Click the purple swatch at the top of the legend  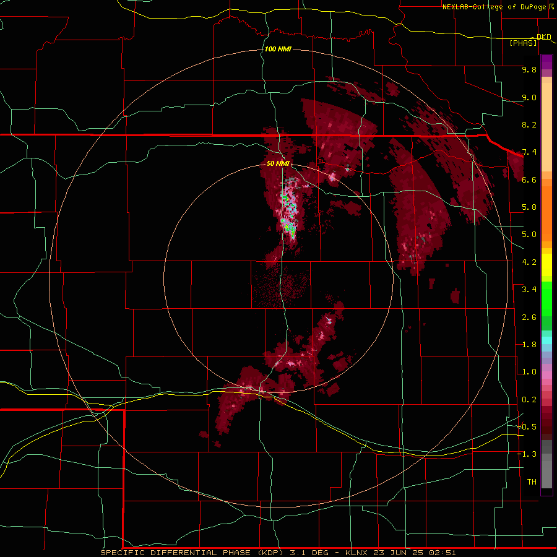(546, 62)
